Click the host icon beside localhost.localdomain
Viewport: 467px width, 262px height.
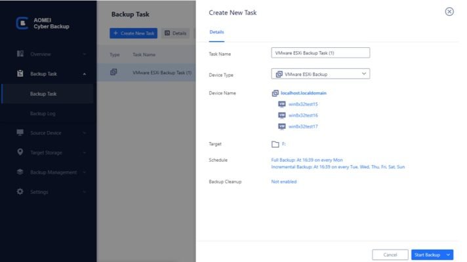(x=275, y=93)
